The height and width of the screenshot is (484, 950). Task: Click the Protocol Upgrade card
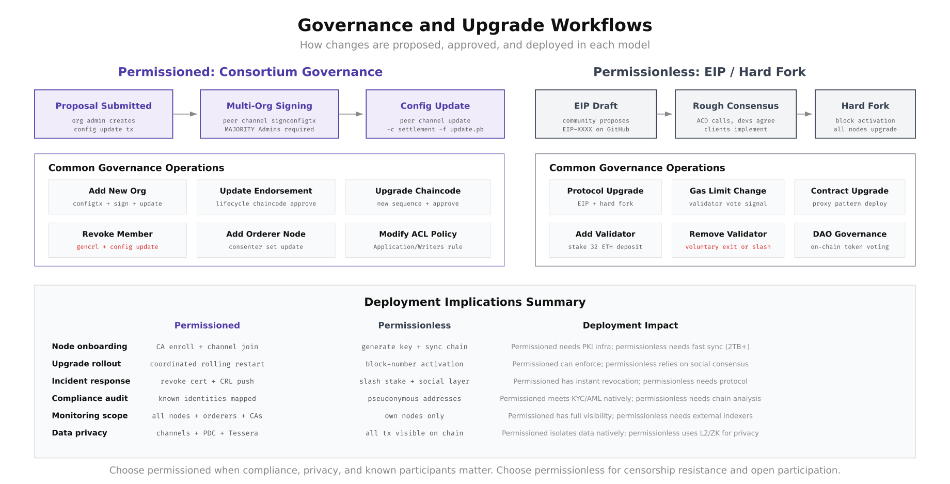pos(605,197)
